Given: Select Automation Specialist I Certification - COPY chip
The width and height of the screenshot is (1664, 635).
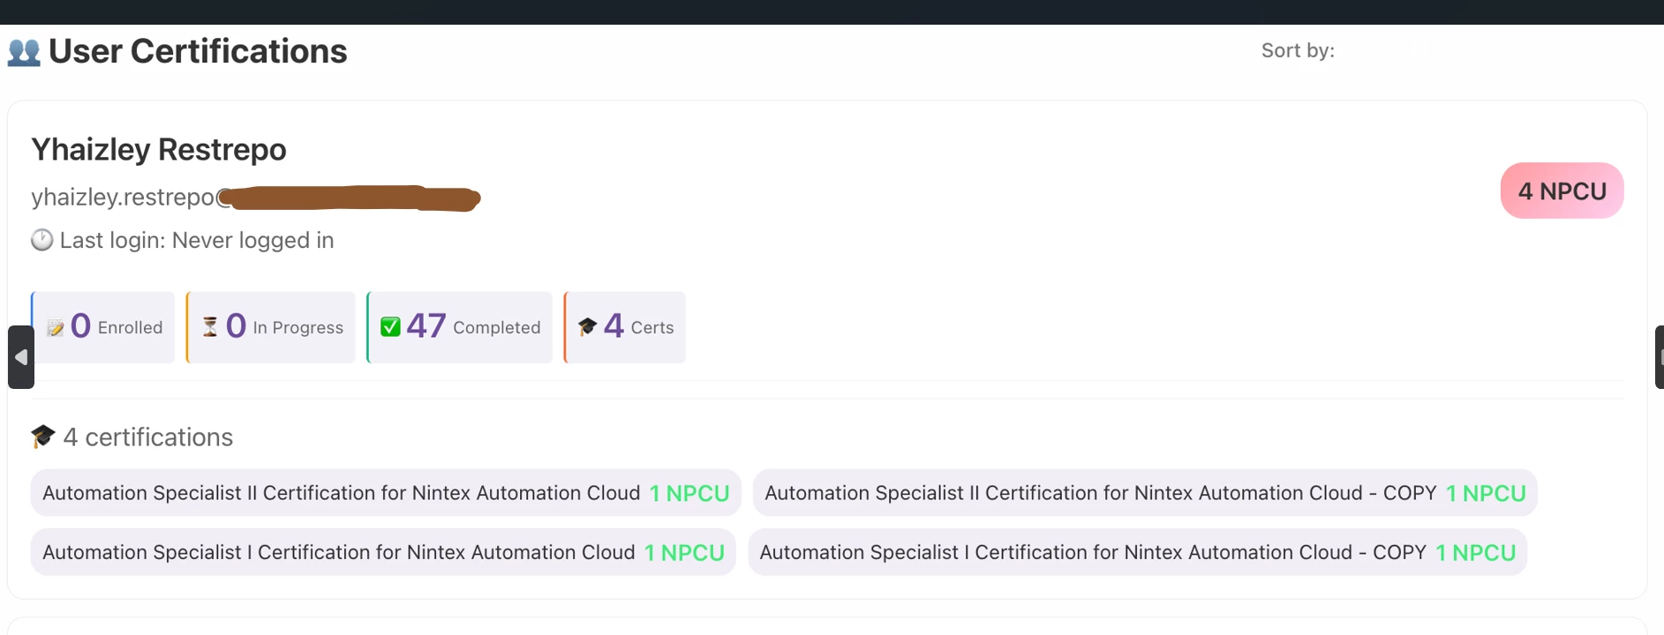Looking at the screenshot, I should pos(1138,552).
